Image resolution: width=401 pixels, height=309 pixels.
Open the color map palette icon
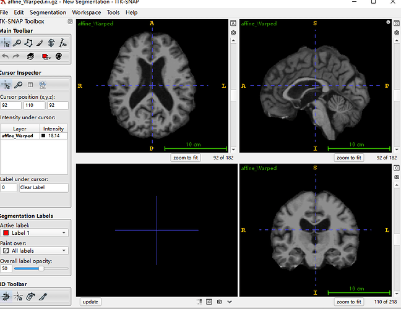[x=59, y=56]
